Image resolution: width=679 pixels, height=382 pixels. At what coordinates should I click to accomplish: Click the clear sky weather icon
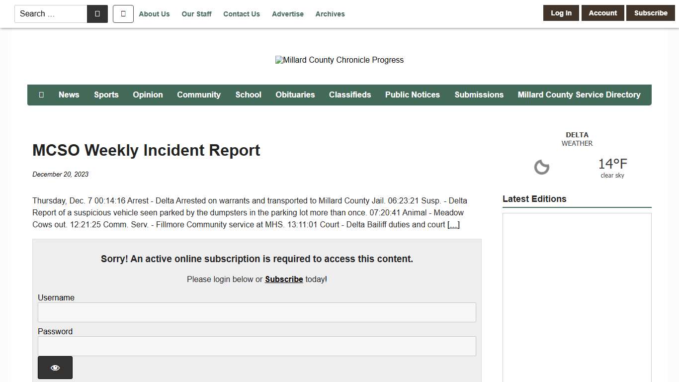pos(541,167)
